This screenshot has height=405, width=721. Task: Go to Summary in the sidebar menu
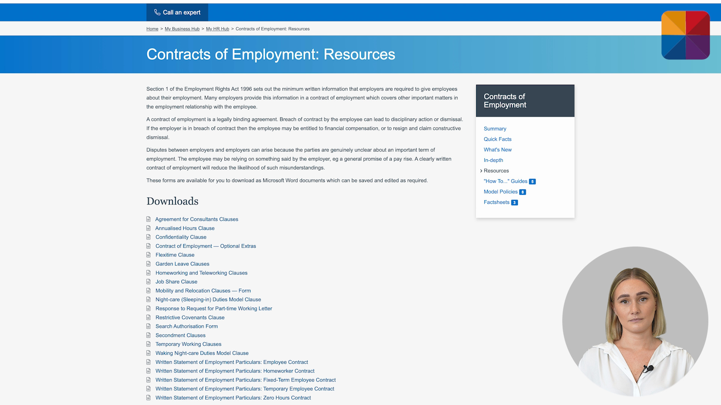click(x=495, y=129)
